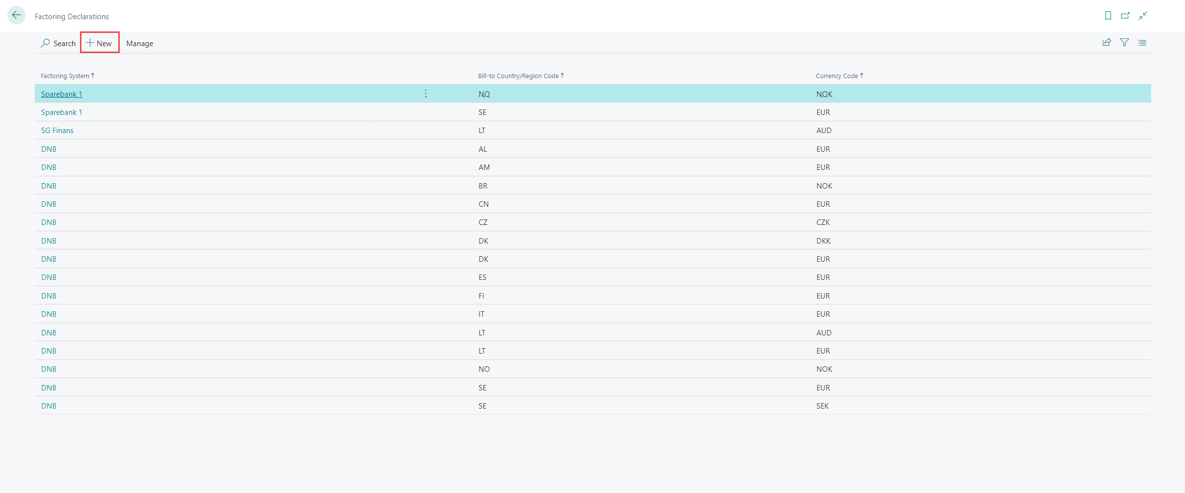The width and height of the screenshot is (1185, 493).
Task: Sort by Bill-to Country/Region Code header
Action: click(x=518, y=76)
